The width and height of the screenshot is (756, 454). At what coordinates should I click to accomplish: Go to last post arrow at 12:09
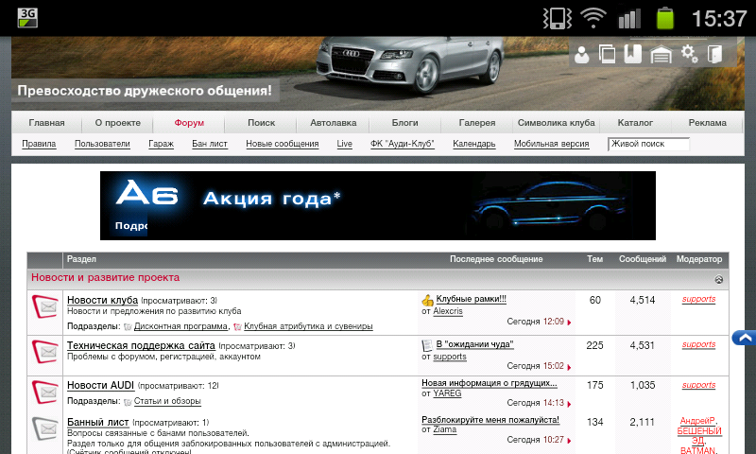[x=570, y=323]
